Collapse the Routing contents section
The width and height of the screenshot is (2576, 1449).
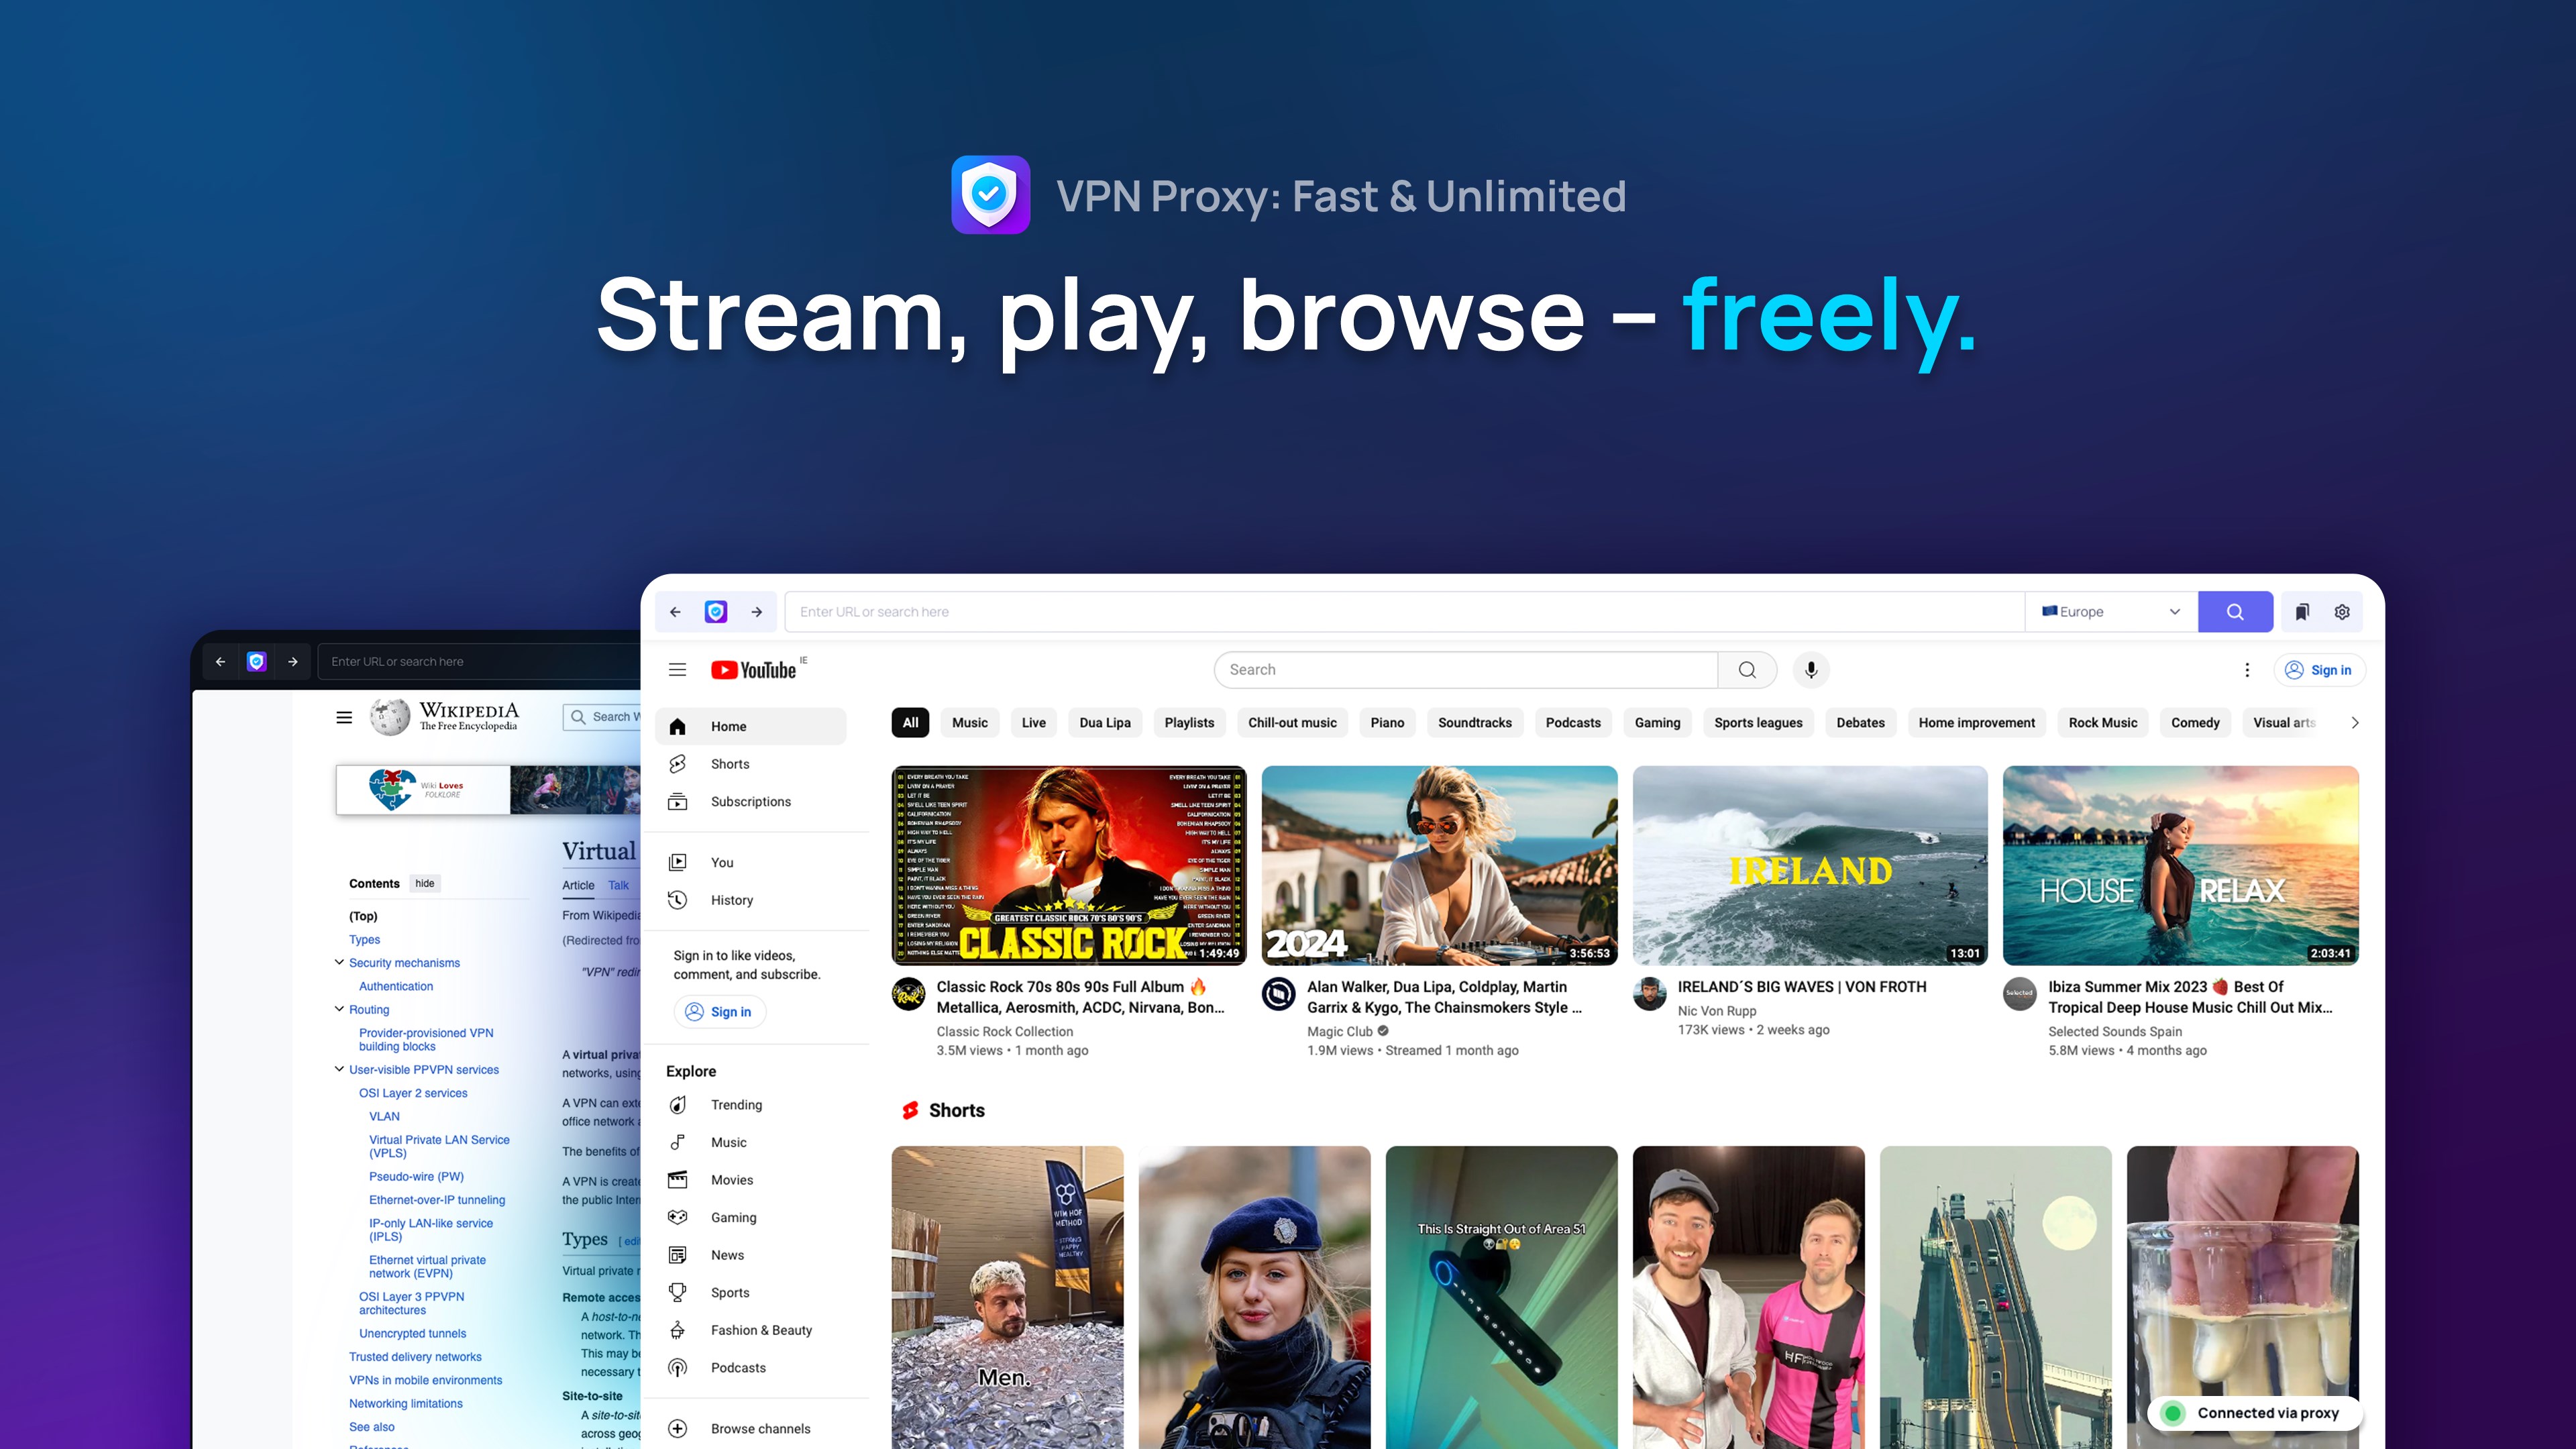point(339,1009)
